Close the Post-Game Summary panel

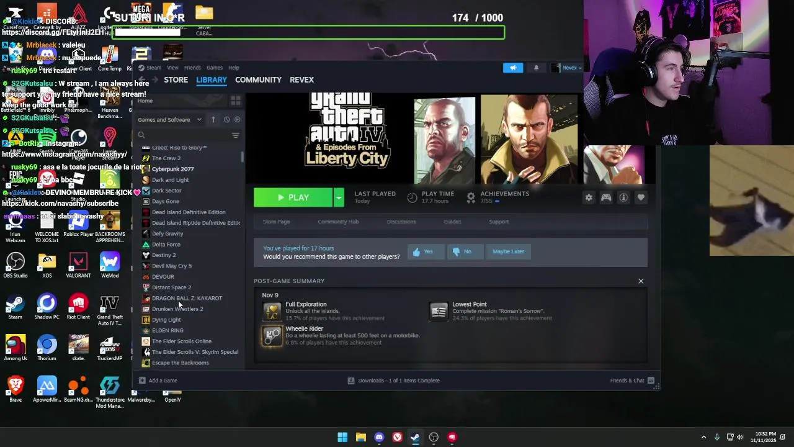click(641, 281)
